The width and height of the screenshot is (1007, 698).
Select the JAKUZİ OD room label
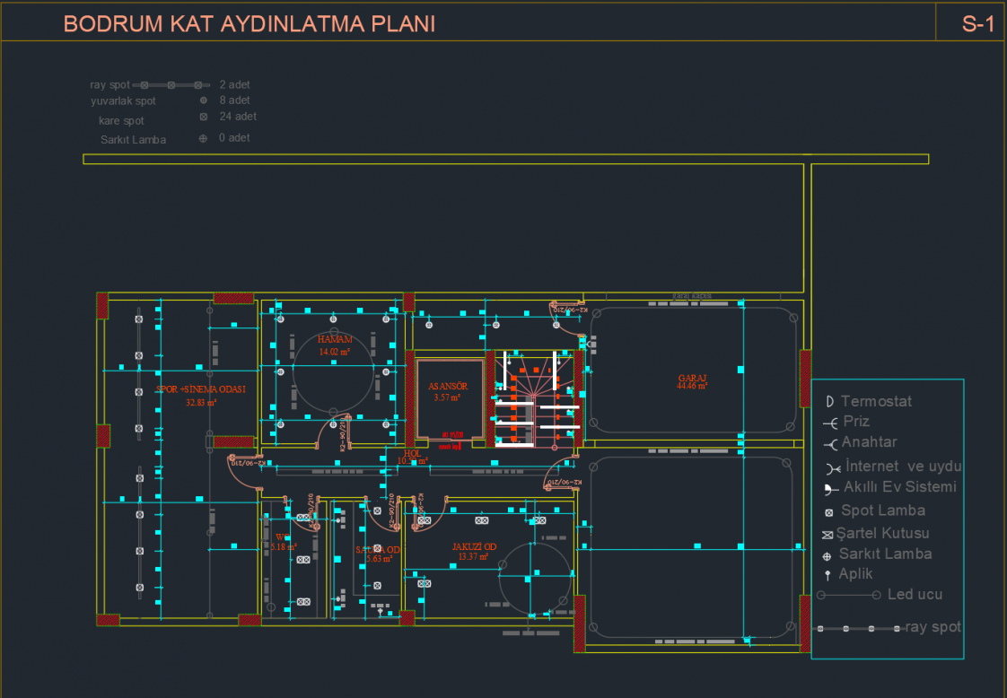click(x=474, y=545)
